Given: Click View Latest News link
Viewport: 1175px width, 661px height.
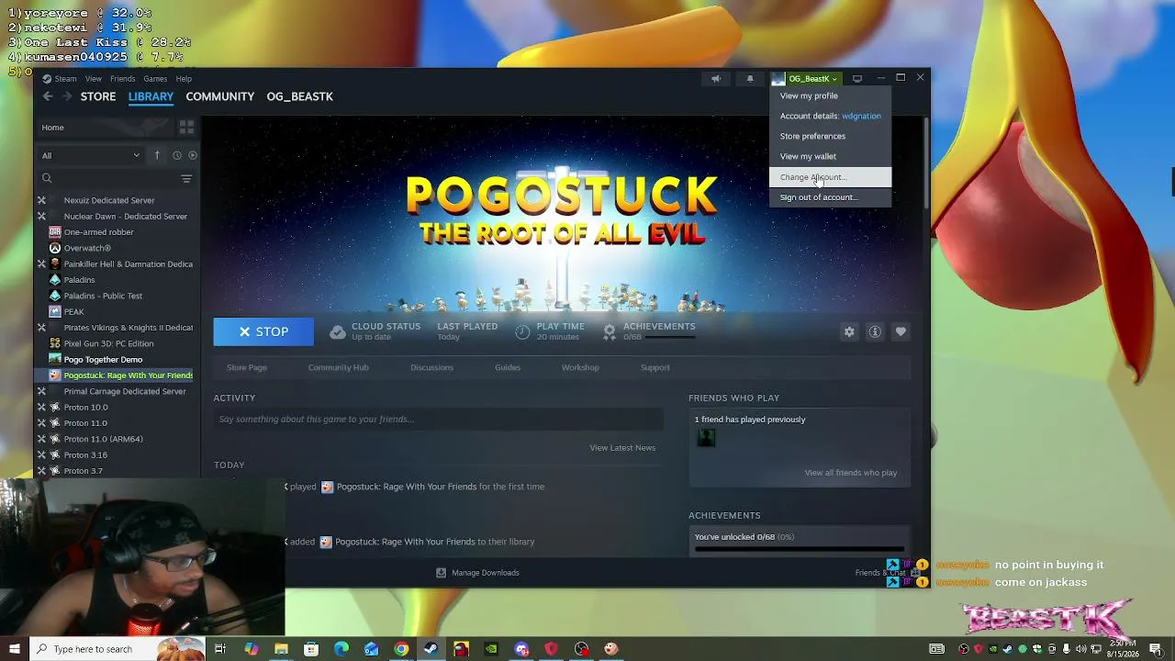Looking at the screenshot, I should [x=622, y=448].
